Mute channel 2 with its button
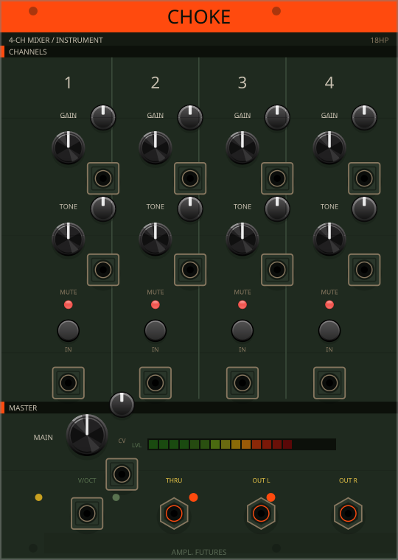This screenshot has width=398, height=560. pyautogui.click(x=156, y=331)
